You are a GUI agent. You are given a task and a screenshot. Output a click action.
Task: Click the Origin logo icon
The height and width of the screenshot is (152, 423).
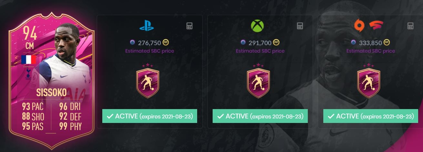click(358, 26)
